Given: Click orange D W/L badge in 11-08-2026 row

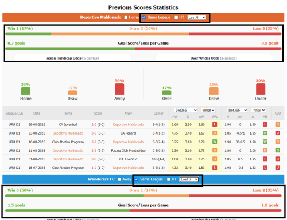Looking at the screenshot, I should [215, 150].
